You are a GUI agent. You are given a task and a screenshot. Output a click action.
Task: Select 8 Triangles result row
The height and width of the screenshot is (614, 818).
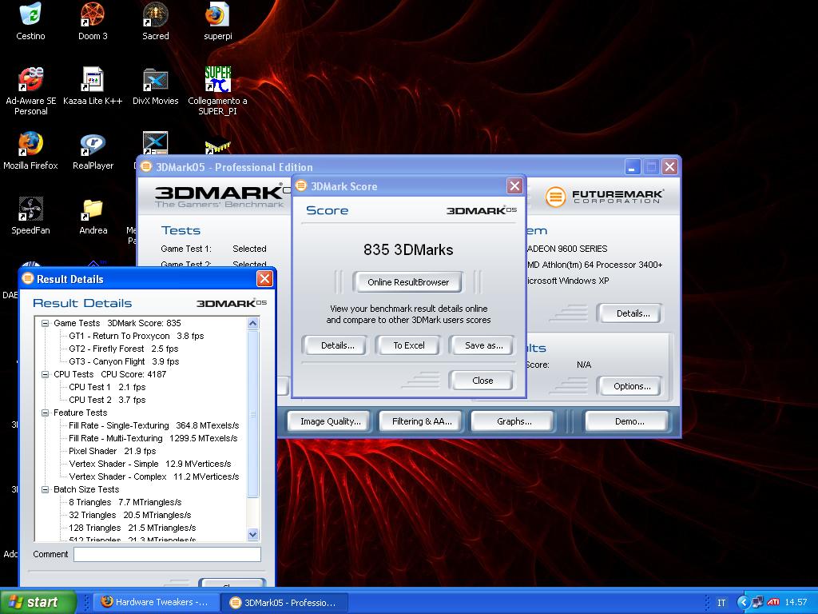(125, 502)
